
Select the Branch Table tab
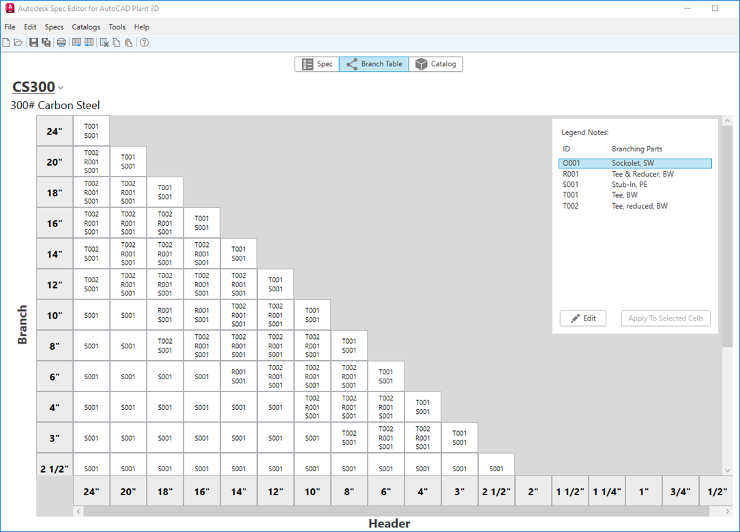374,64
